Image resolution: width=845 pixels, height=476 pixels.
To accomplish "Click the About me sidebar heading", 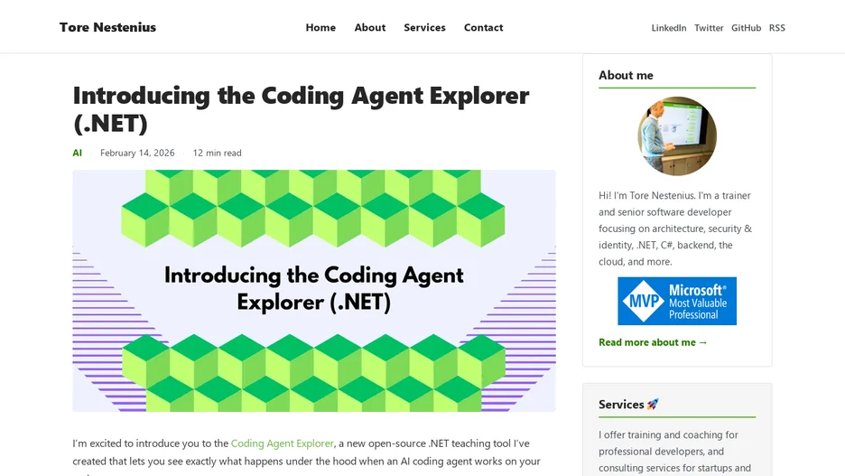I will coord(626,76).
